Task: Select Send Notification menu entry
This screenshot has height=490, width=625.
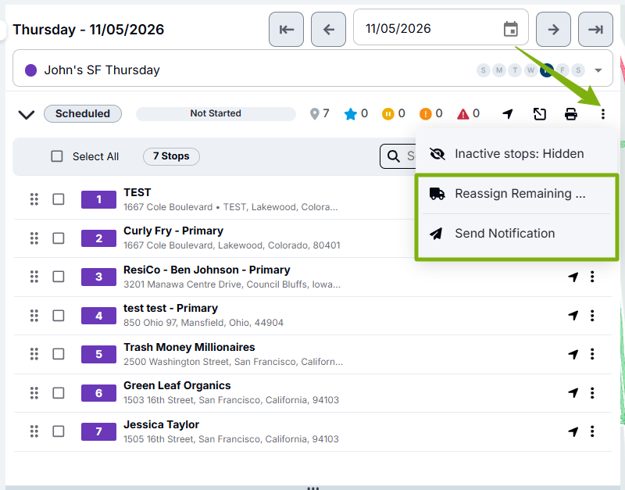Action: pyautogui.click(x=516, y=234)
